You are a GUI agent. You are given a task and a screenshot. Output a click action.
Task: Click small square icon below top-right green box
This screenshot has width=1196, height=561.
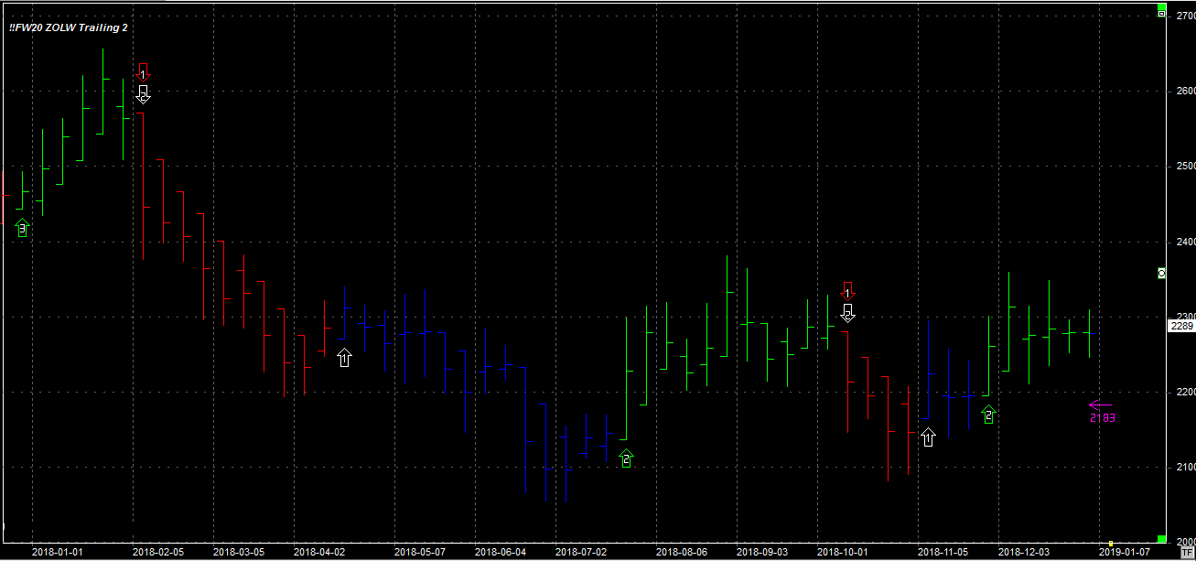(1161, 15)
